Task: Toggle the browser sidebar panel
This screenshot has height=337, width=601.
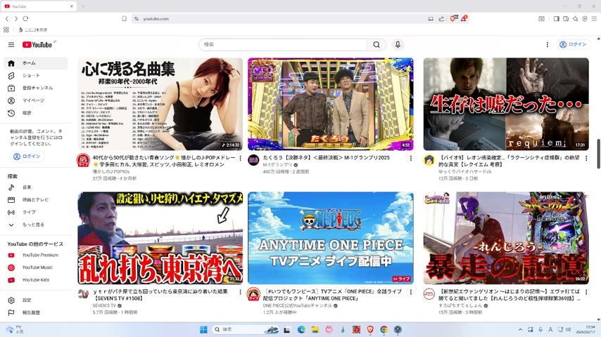Action: pos(556,19)
